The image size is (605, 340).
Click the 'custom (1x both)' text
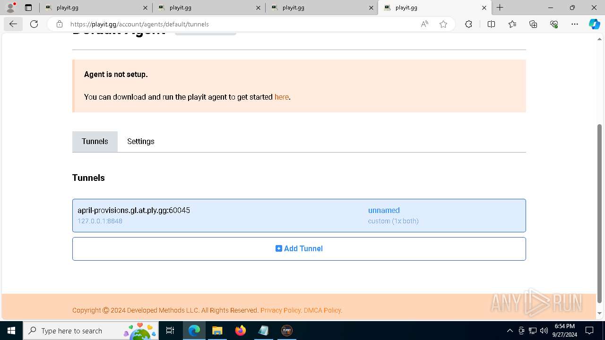tap(393, 221)
